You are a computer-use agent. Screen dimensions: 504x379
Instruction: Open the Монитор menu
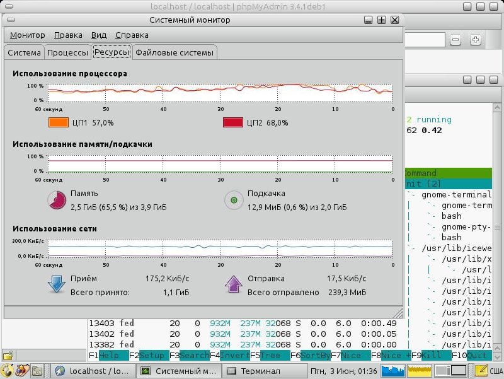tap(27, 35)
